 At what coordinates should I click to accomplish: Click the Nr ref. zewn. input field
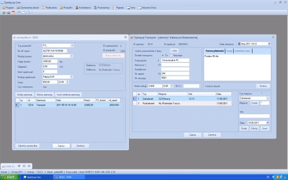55,51
